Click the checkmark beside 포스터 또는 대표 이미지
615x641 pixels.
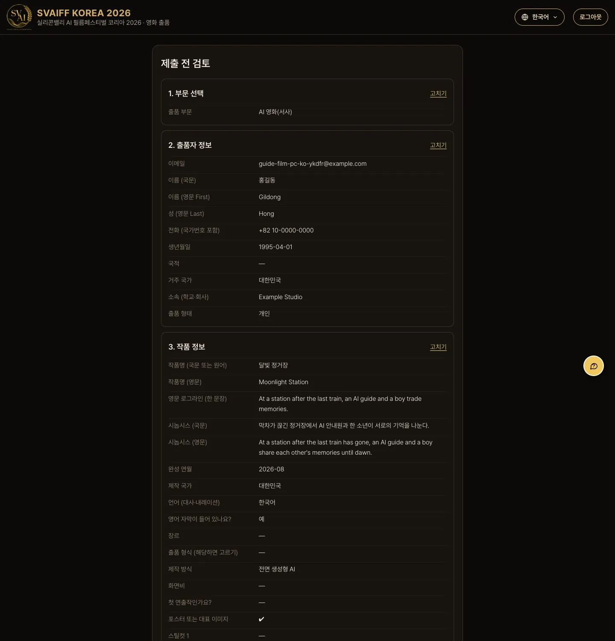262,619
